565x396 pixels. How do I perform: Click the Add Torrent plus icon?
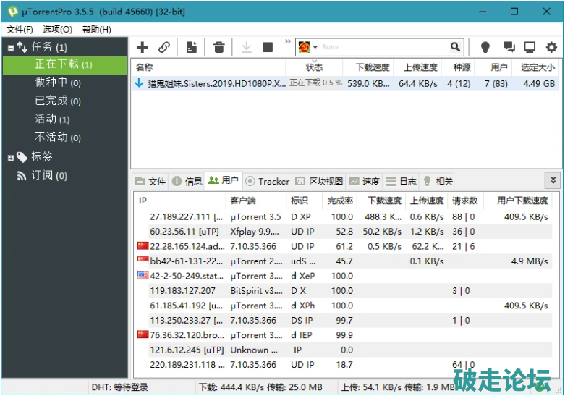point(143,47)
